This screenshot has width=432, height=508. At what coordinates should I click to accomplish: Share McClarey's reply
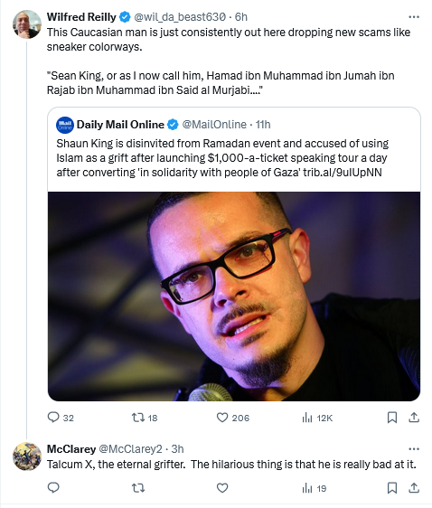coord(414,488)
